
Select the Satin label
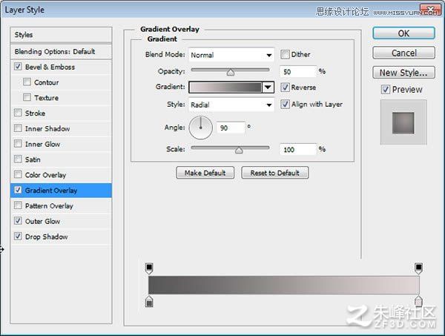33,159
